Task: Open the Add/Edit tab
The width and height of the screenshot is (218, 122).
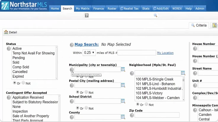Action: pyautogui.click(x=161, y=9)
